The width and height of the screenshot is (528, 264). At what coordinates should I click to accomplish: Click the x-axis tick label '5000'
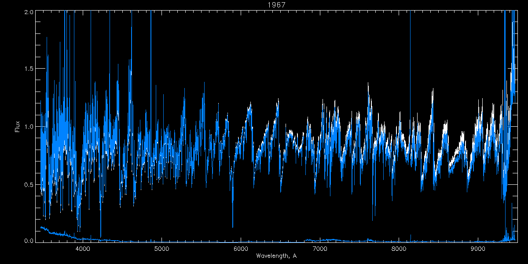pyautogui.click(x=162, y=248)
